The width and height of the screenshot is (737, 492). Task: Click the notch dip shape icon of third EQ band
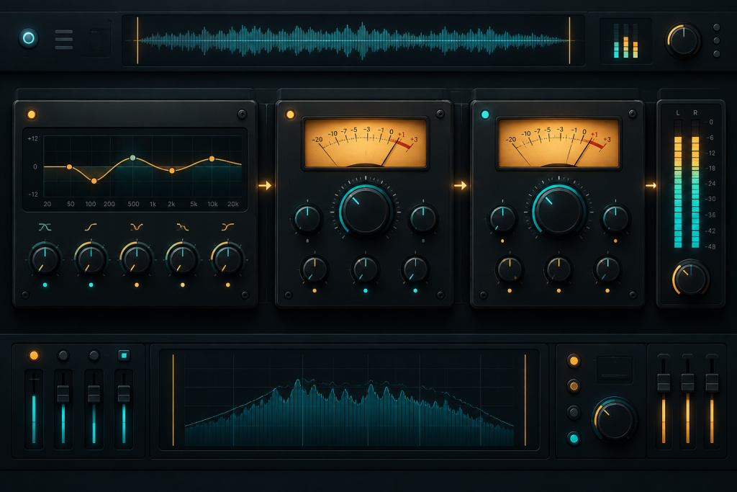(136, 227)
